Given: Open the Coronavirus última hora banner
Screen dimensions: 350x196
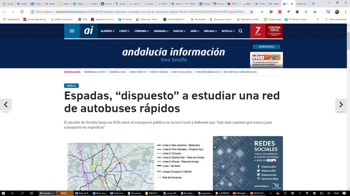Looking at the screenshot, I should point(274,31).
